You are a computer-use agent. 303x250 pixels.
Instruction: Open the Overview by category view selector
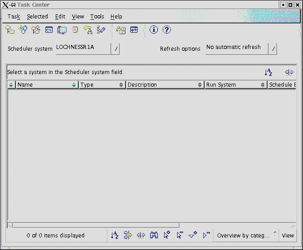246,235
